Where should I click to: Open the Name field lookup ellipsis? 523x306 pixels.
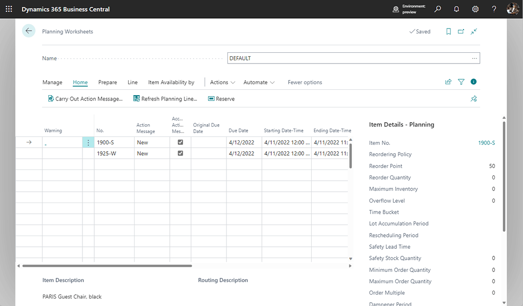(474, 58)
